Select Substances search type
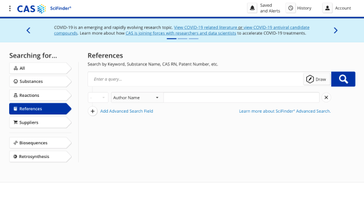 coord(40,82)
